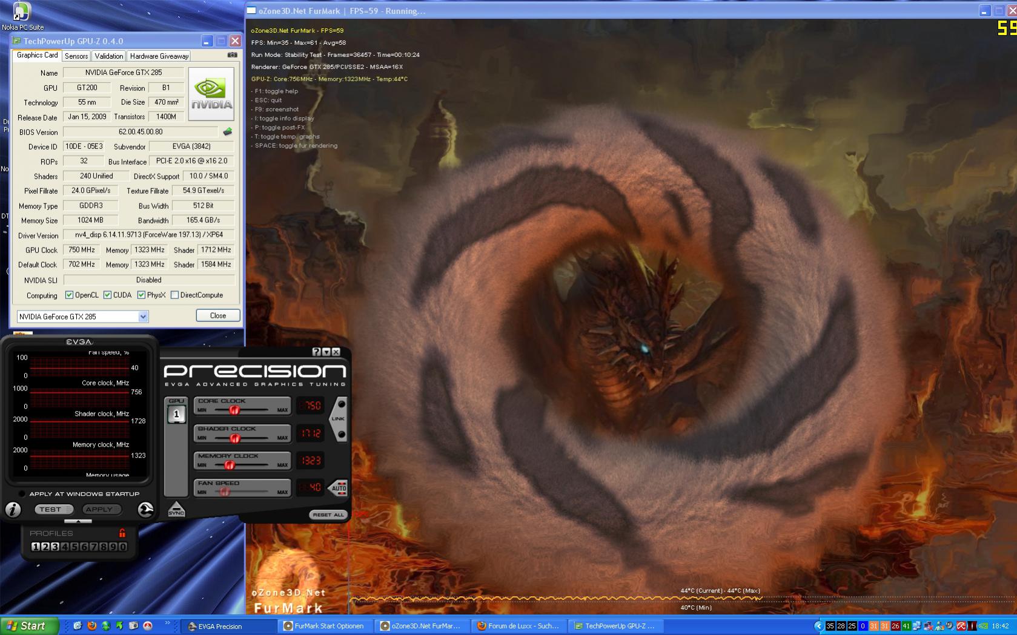Adjust the Shader Clock slider handle
The height and width of the screenshot is (635, 1017).
click(x=235, y=438)
